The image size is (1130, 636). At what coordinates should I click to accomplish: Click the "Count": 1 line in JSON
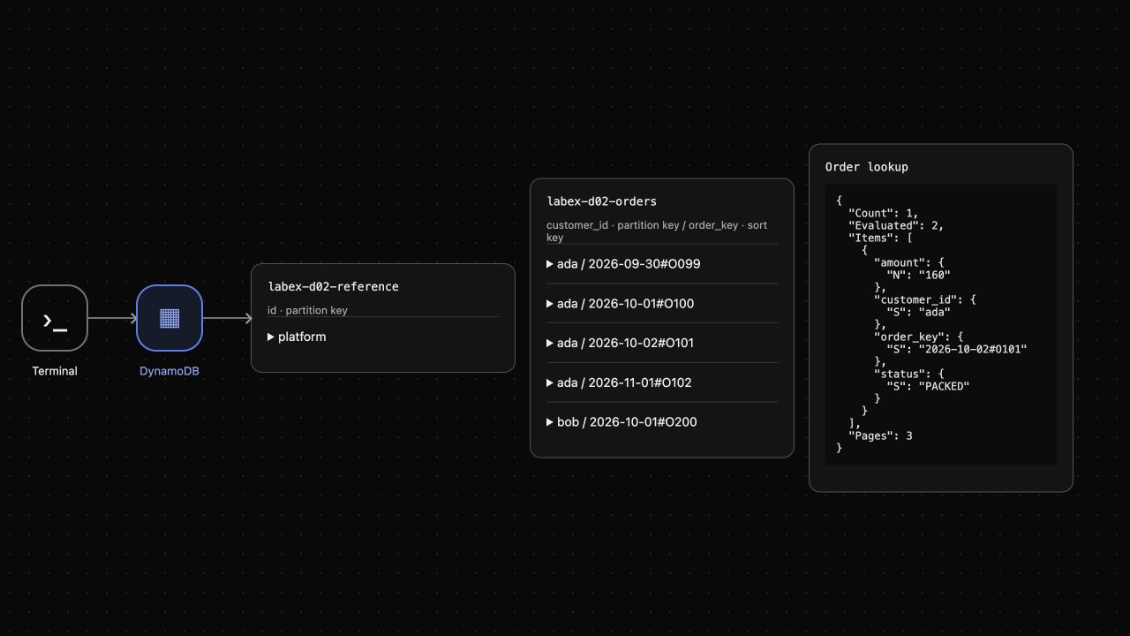click(884, 213)
